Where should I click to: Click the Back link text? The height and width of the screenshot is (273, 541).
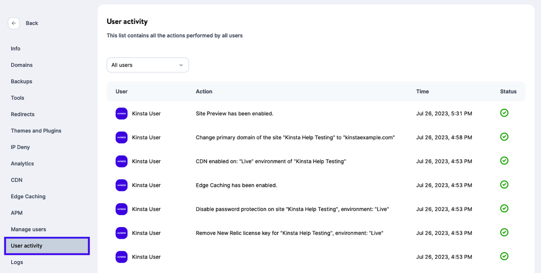[x=32, y=23]
